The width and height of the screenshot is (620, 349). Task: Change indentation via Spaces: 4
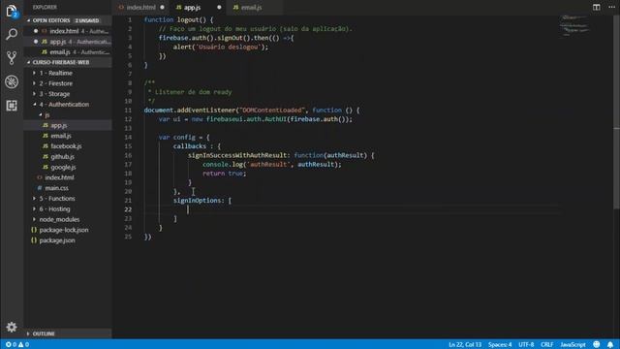tap(500, 345)
